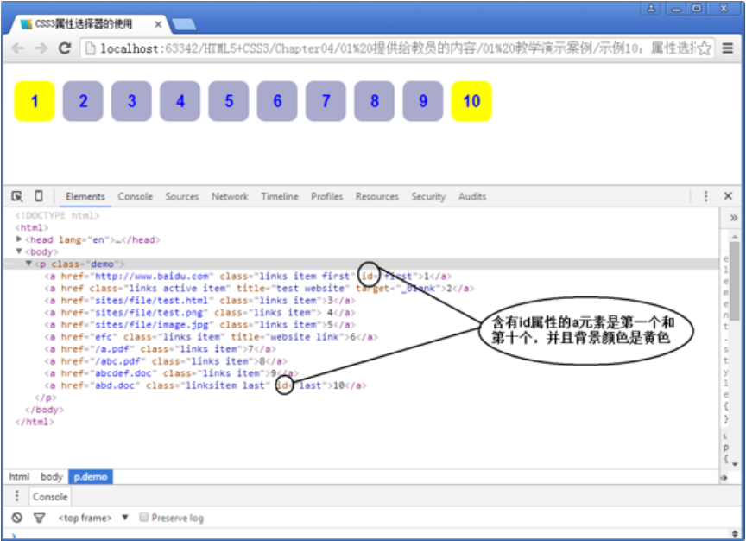Click the link box numbered 7
The width and height of the screenshot is (746, 541).
click(326, 101)
